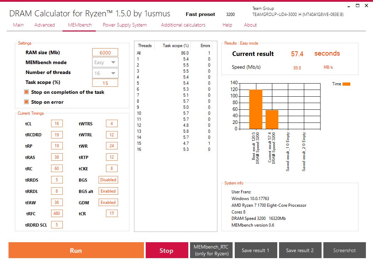Click the Best result bar in chart
Screen dimensions: 373x273
(256, 109)
